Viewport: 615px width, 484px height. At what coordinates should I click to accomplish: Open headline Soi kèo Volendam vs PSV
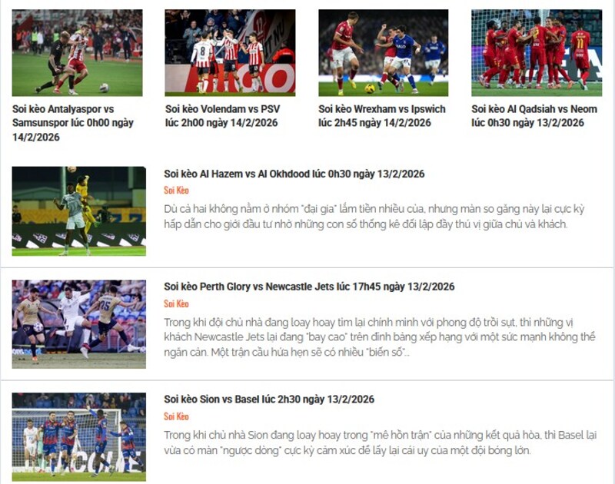click(x=223, y=116)
